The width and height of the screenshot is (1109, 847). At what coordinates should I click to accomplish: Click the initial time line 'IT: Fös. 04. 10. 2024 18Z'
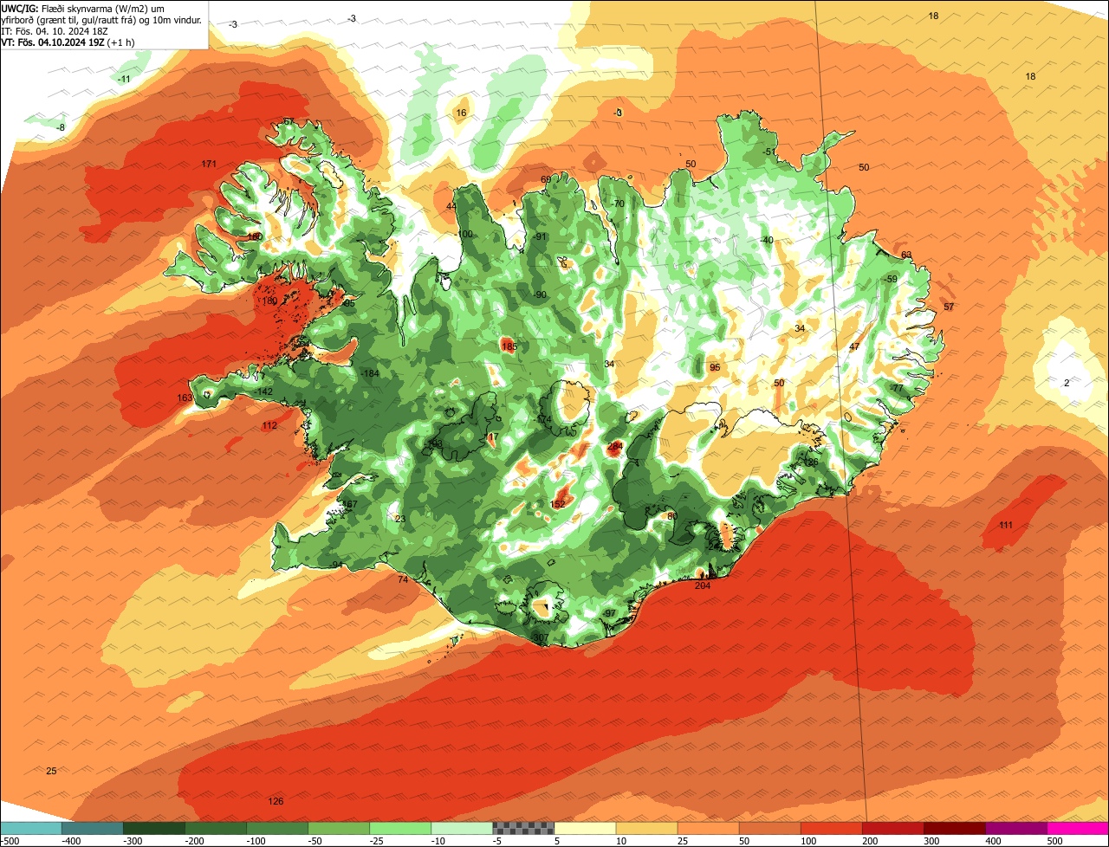(x=55, y=30)
